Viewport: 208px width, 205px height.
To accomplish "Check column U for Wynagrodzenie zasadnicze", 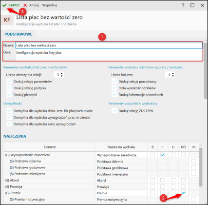I will pos(173,155).
